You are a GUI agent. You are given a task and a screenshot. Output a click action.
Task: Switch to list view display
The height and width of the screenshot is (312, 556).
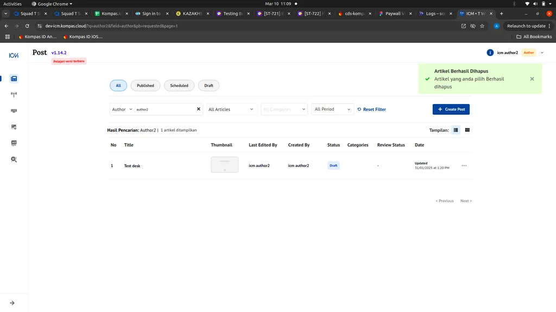(456, 130)
